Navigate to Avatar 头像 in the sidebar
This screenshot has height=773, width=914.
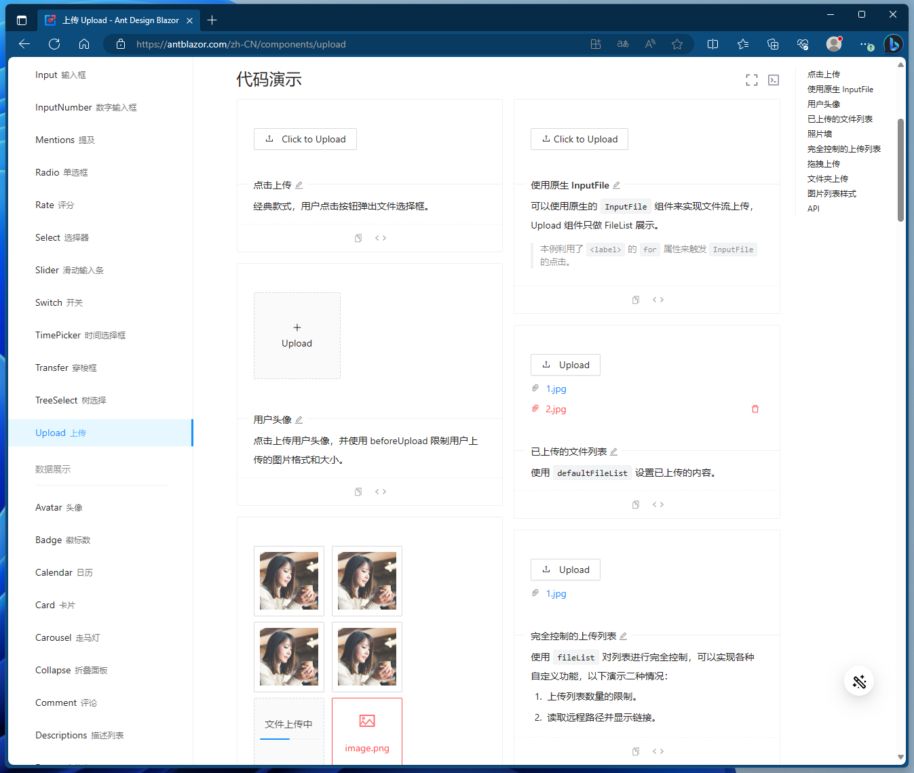coord(59,507)
